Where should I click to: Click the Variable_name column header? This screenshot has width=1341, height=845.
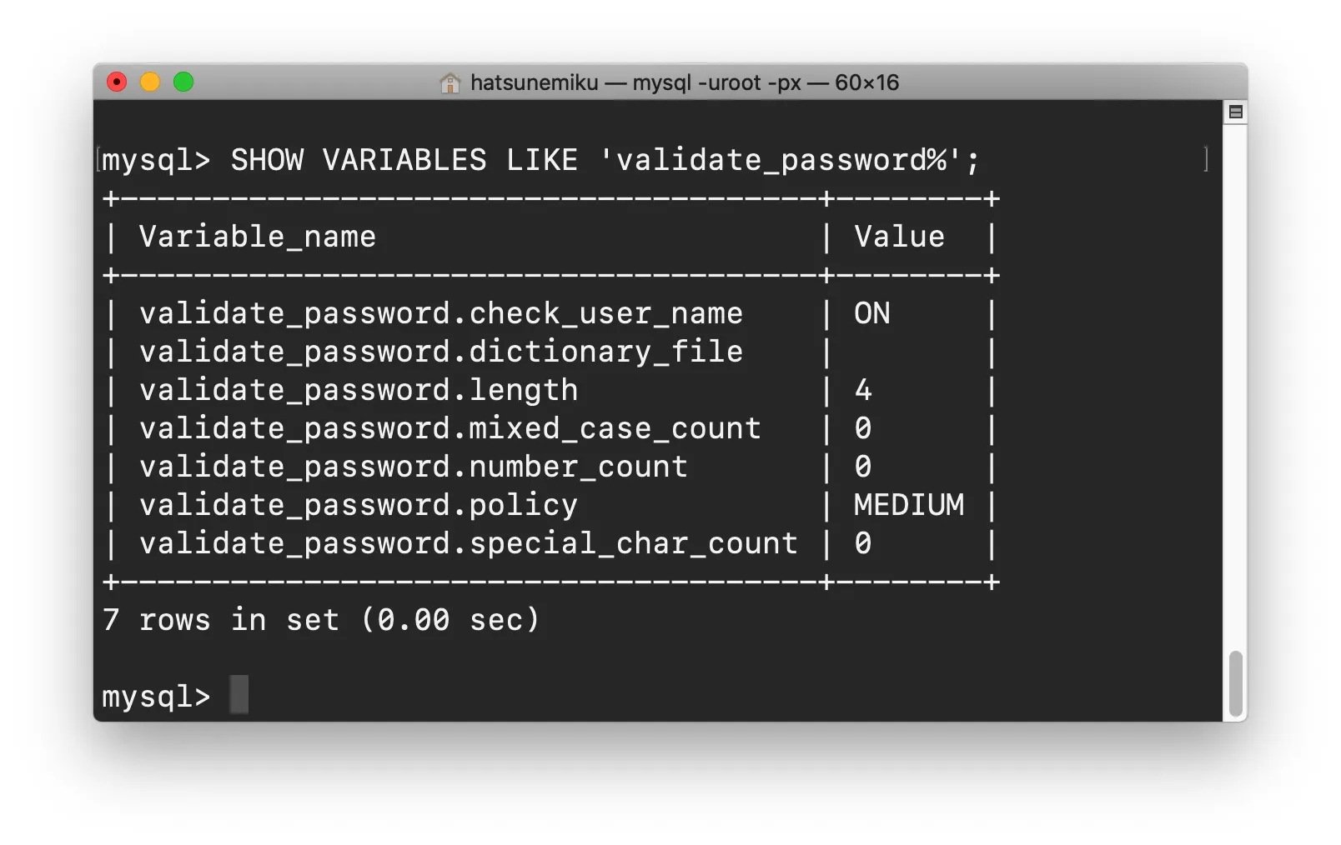[258, 237]
